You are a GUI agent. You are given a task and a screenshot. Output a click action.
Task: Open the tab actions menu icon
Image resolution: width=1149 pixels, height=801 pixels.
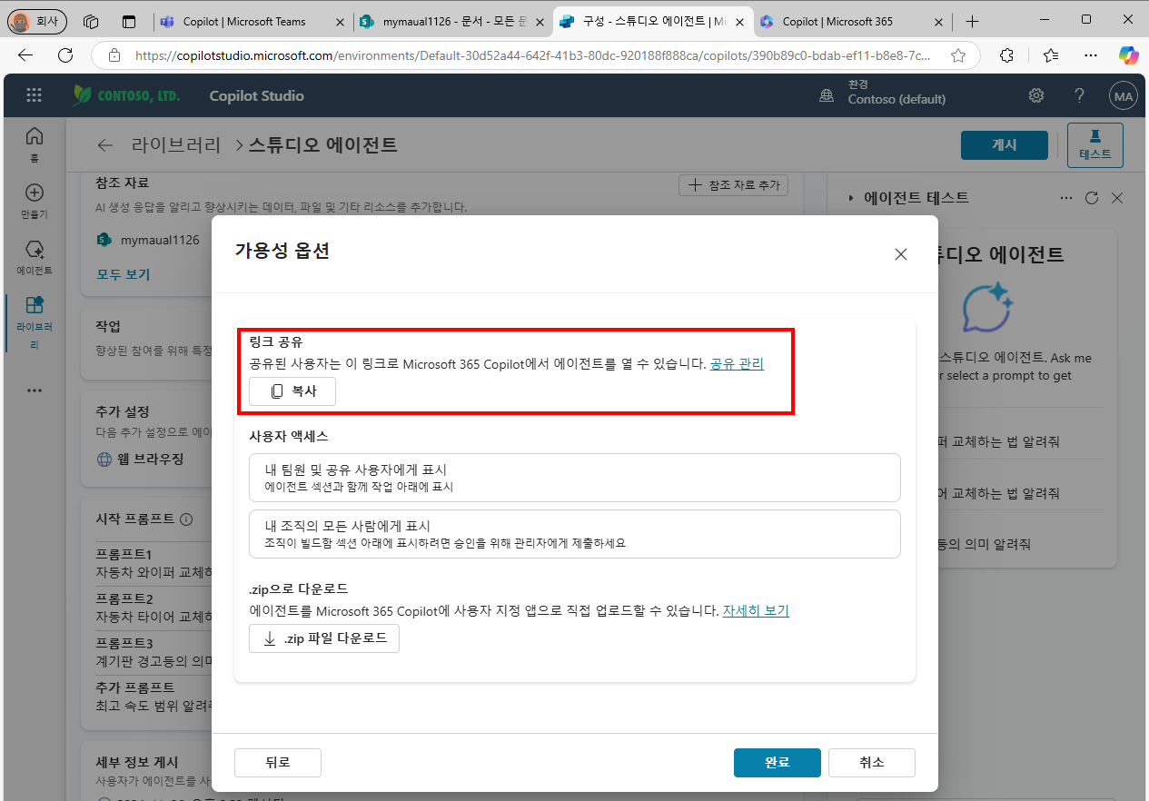click(x=128, y=21)
